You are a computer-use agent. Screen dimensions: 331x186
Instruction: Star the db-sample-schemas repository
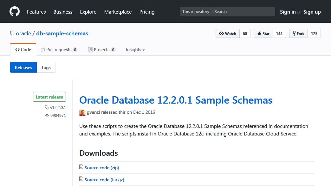(263, 33)
